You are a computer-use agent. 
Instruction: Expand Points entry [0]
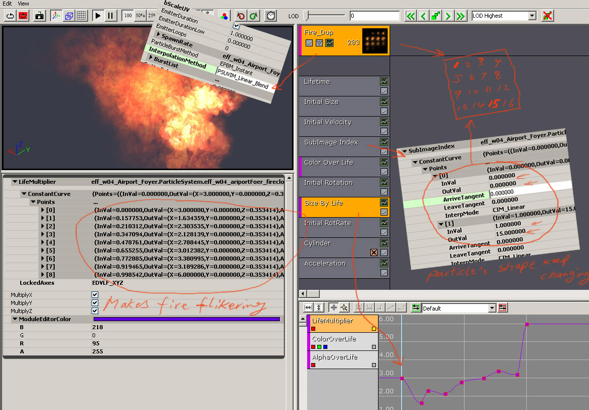click(43, 210)
